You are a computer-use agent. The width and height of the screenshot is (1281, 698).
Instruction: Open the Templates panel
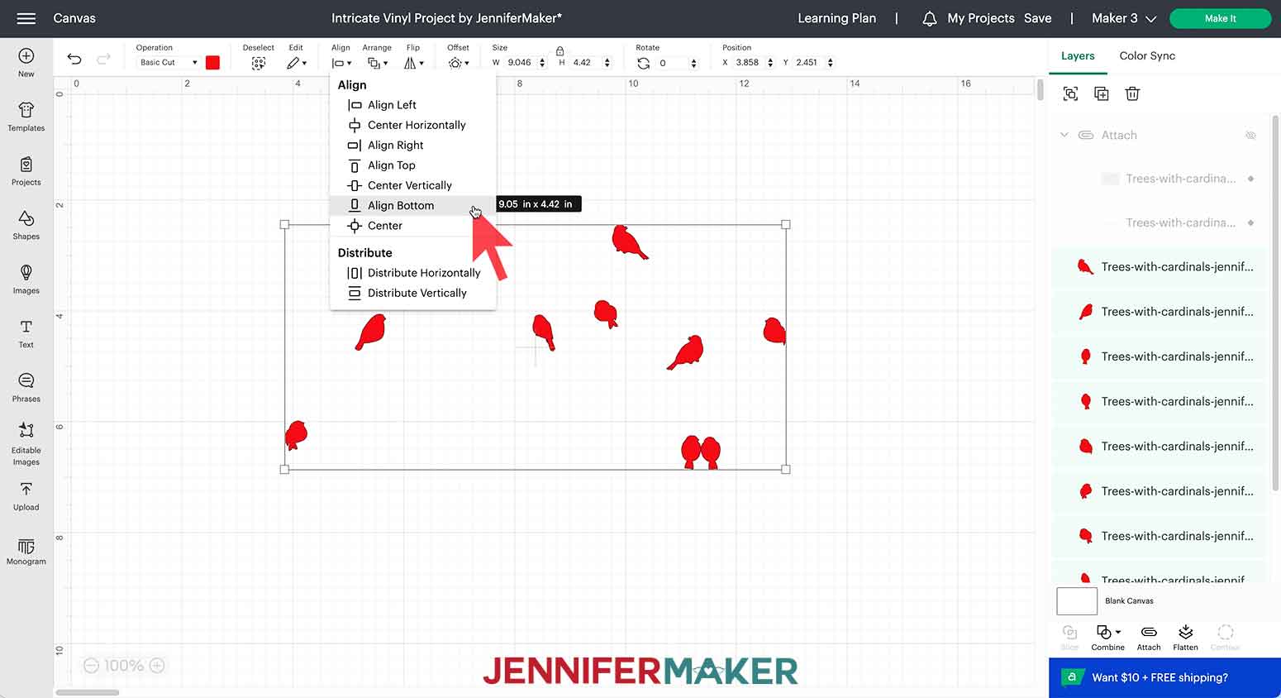[26, 117]
